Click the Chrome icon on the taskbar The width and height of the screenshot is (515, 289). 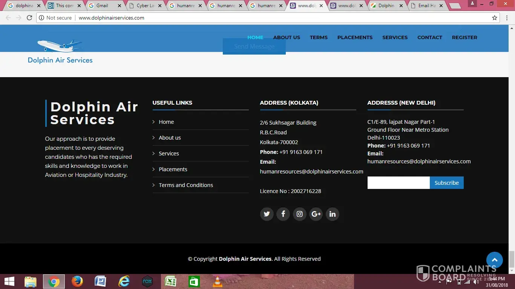pyautogui.click(x=54, y=281)
